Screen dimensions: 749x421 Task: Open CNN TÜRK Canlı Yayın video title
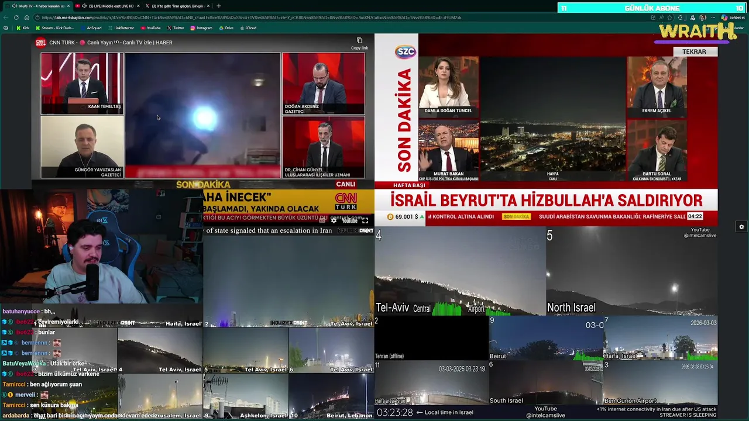[111, 43]
